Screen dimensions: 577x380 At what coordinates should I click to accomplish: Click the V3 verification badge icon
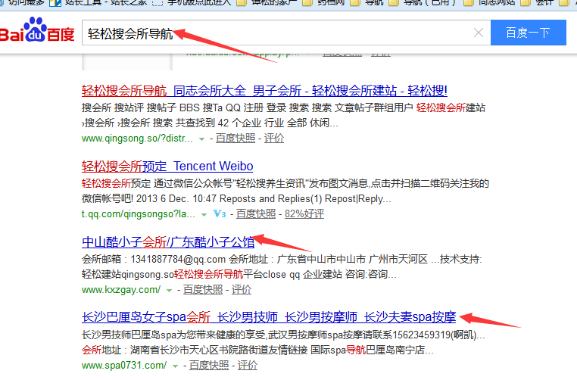[220, 213]
